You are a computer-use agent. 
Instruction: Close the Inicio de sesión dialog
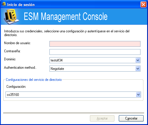pos(143,5)
